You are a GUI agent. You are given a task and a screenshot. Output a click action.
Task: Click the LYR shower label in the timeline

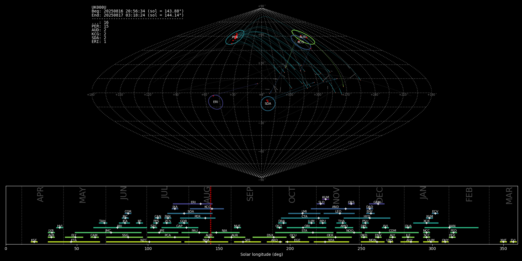[x=51, y=231]
